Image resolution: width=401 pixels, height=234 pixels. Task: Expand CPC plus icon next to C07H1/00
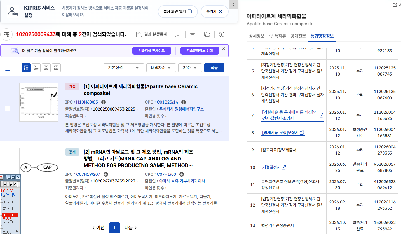click(182, 174)
